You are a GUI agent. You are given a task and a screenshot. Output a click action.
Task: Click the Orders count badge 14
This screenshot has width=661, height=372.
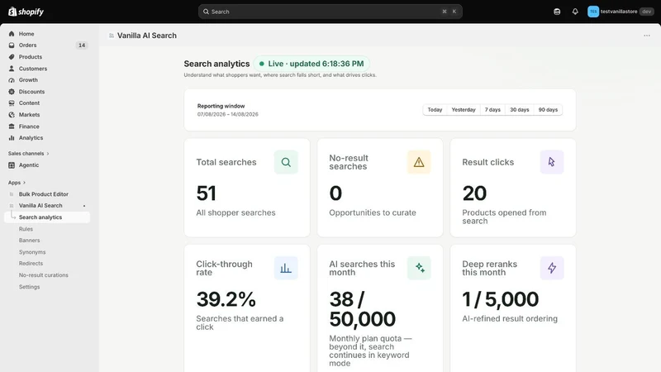[x=82, y=45]
